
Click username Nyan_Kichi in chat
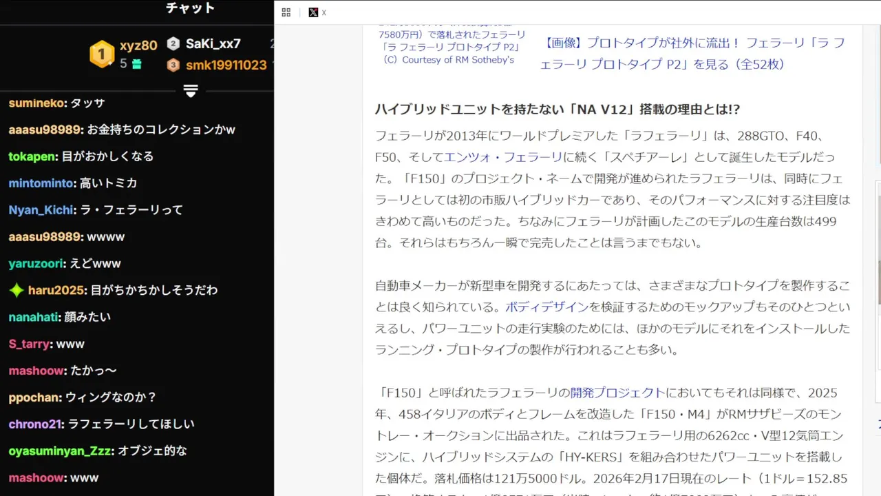tap(42, 210)
